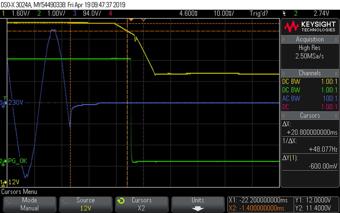Click the 2.74V trigger level value
Viewport: 340px width, 213px height.
point(321,13)
